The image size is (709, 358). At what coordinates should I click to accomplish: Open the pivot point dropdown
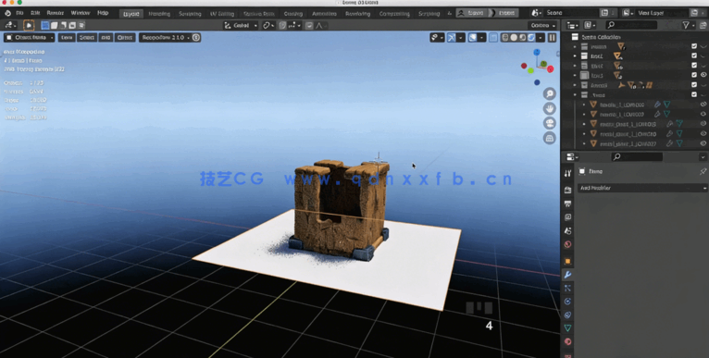268,25
